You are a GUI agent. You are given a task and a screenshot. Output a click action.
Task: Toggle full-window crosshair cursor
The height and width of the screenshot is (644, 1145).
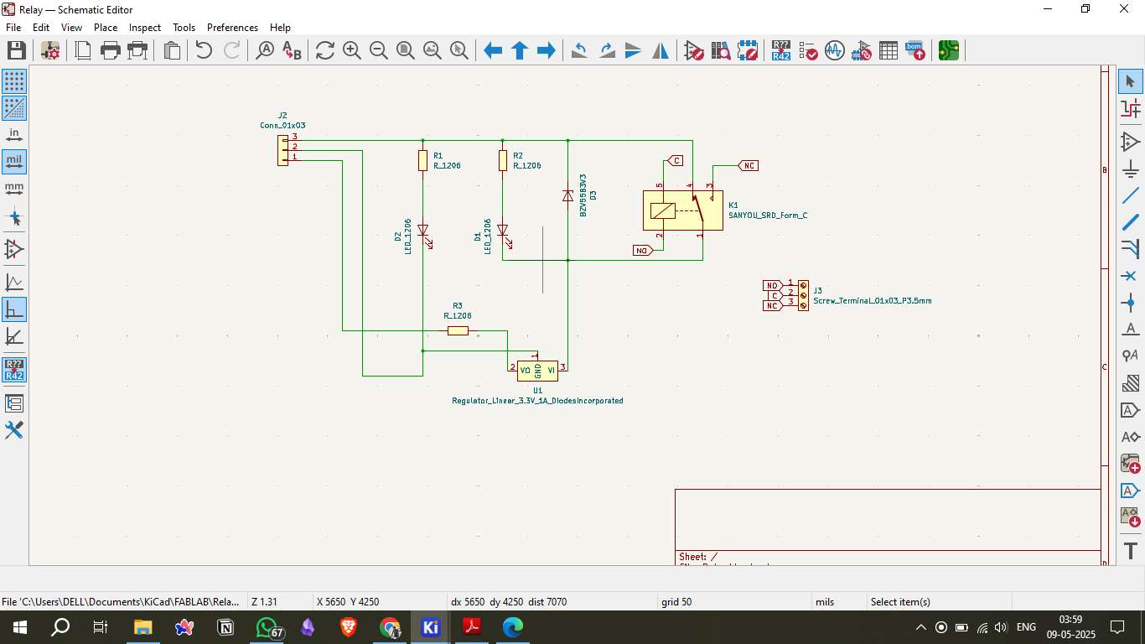click(x=14, y=219)
